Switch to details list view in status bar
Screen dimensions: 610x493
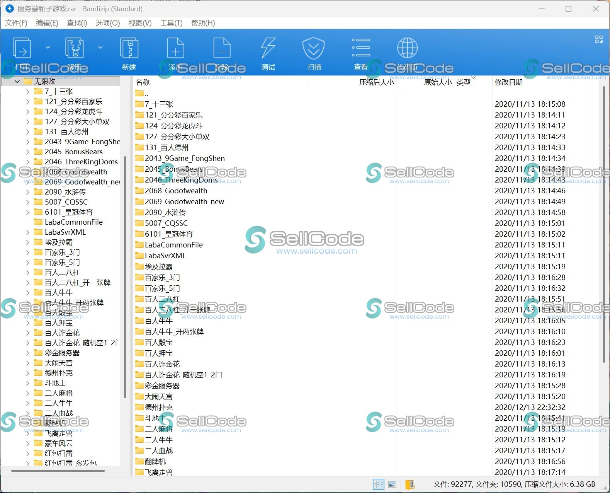[378, 484]
